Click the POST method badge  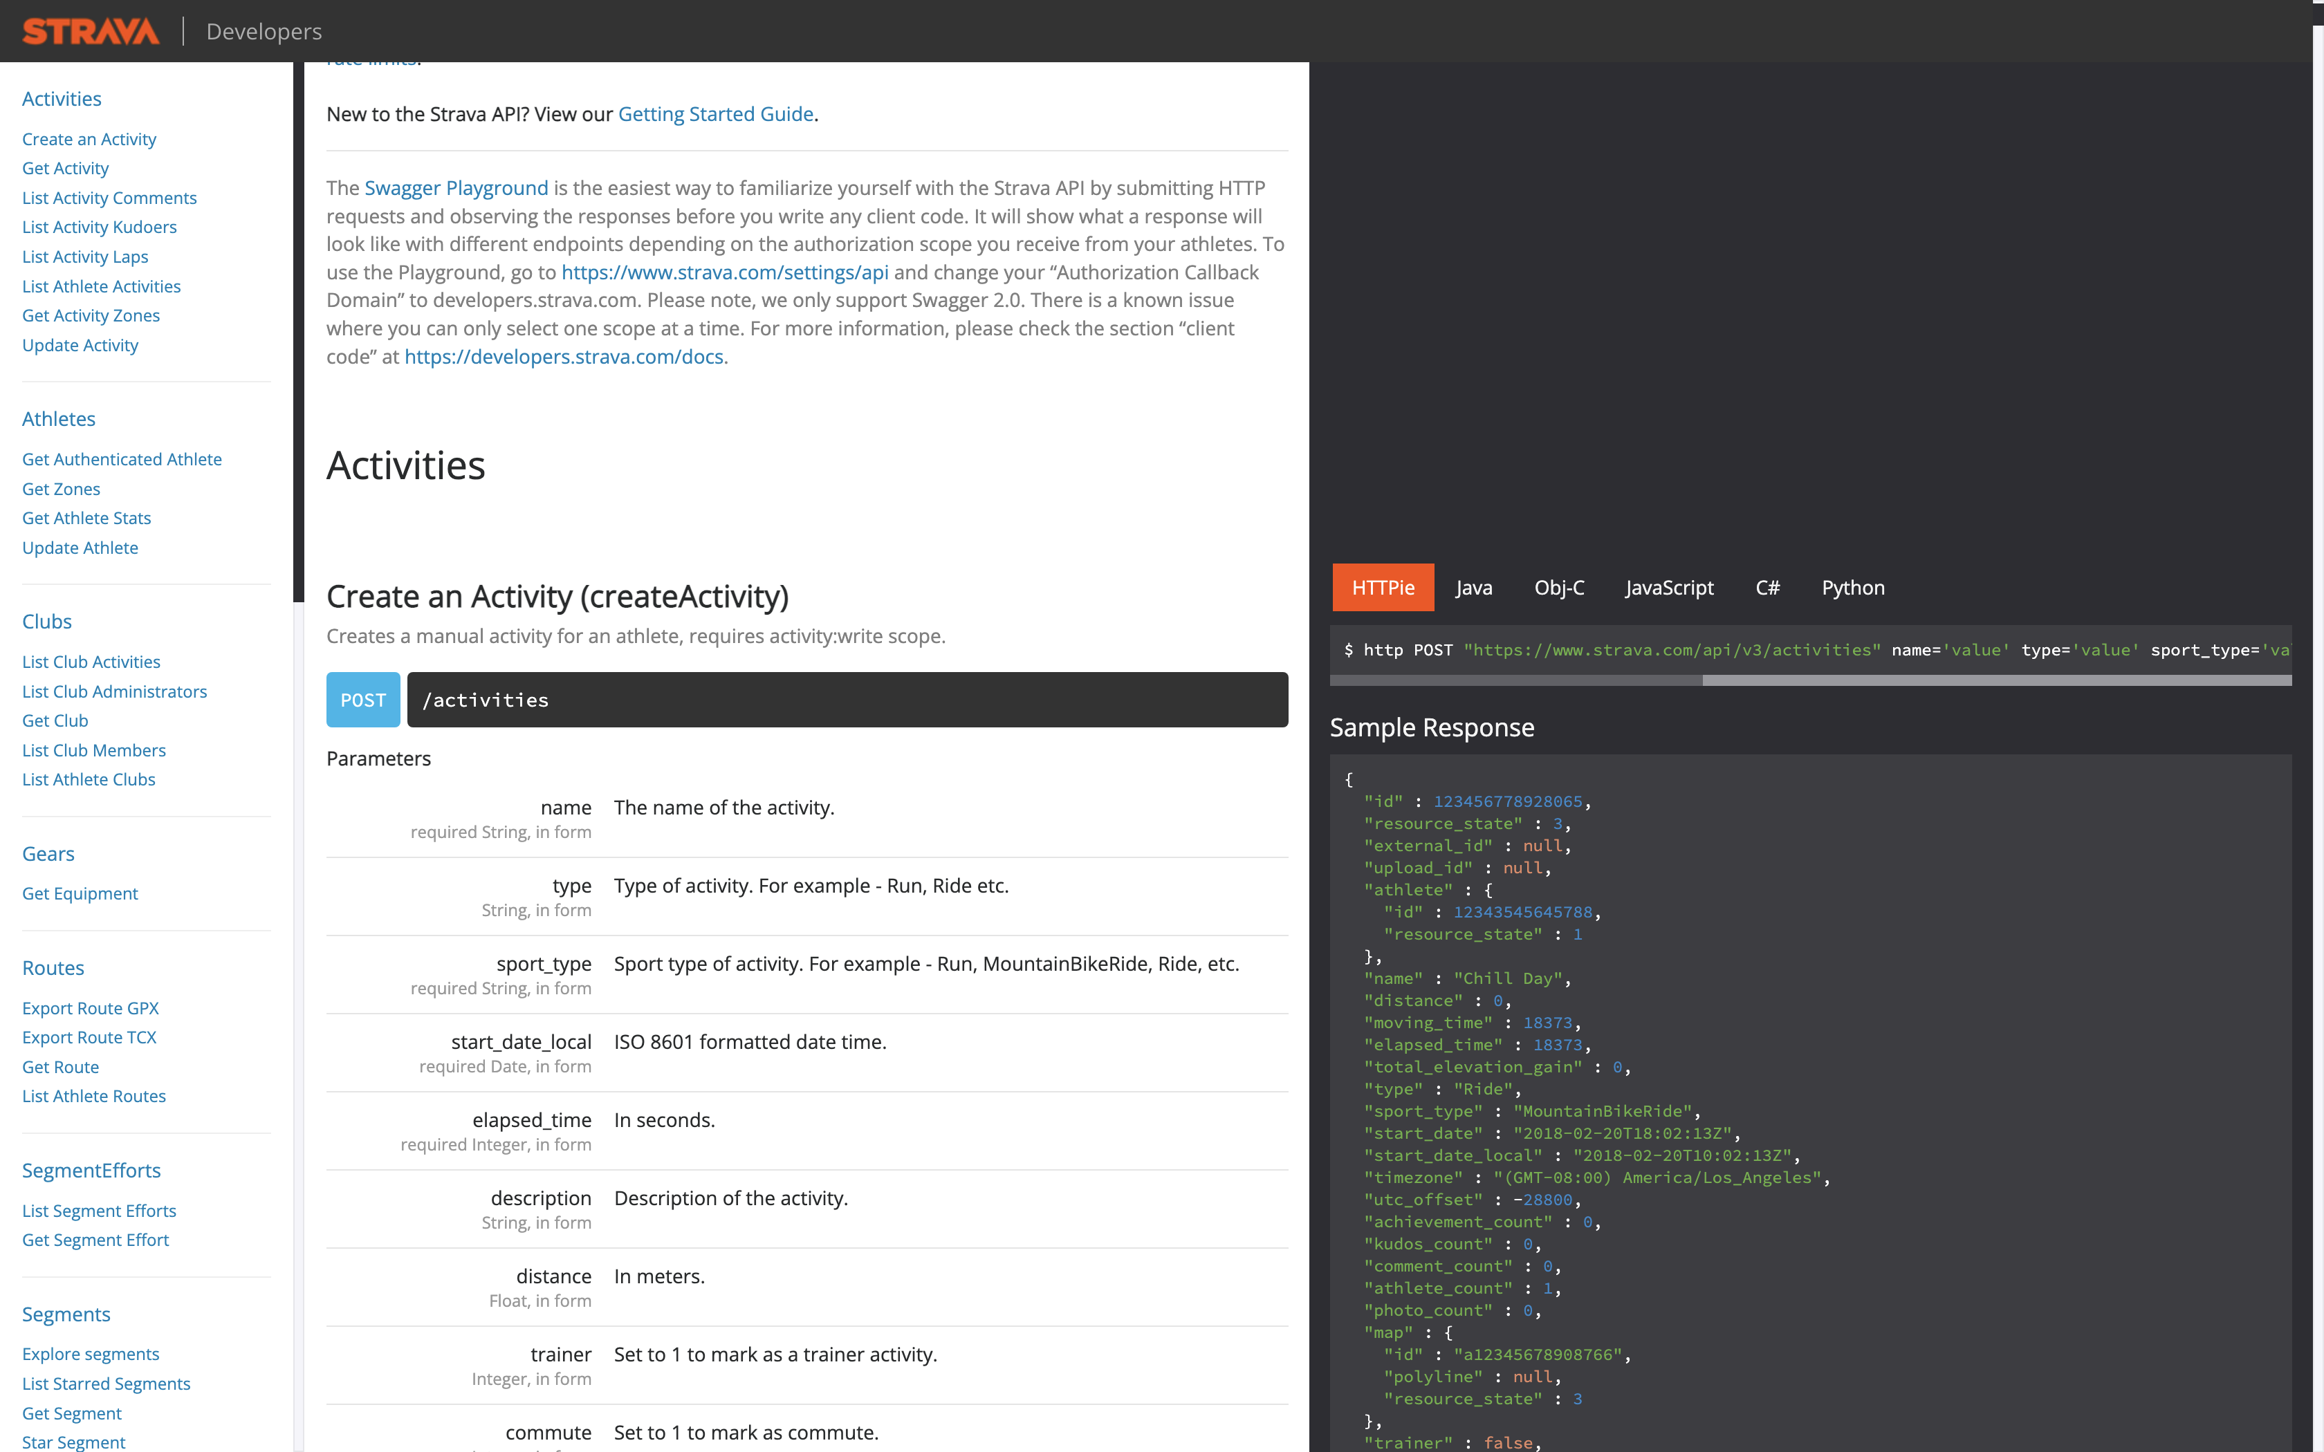[x=362, y=700]
